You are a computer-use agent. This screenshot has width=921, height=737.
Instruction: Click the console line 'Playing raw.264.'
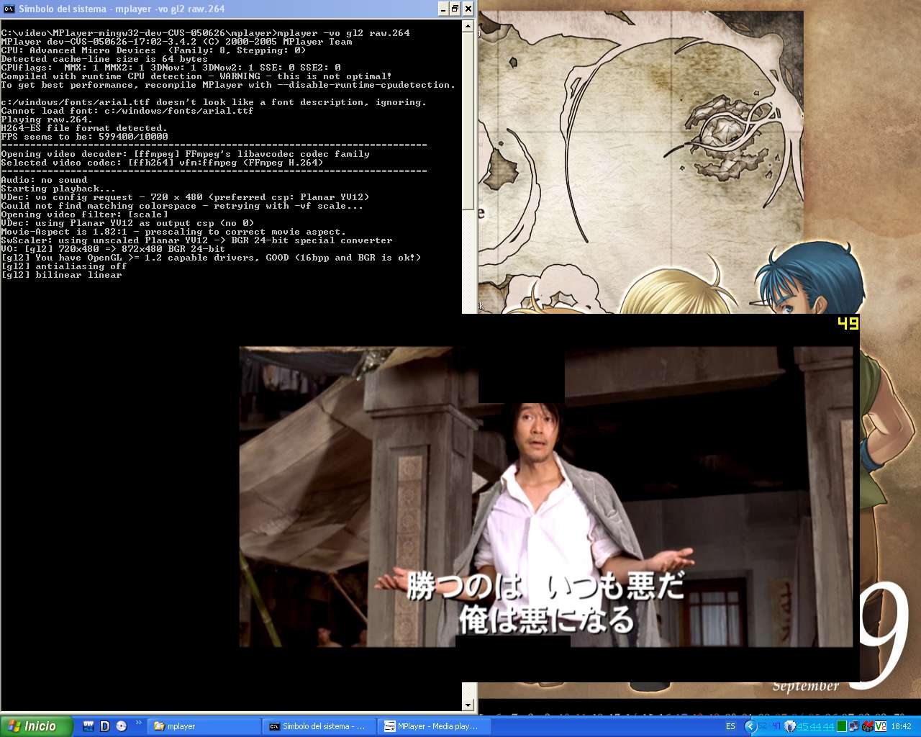click(x=47, y=119)
